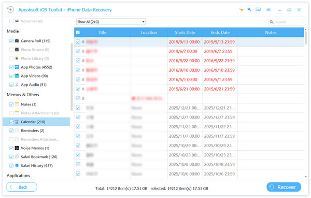
Task: Click the Recover button
Action: click(x=284, y=187)
